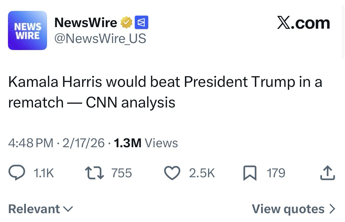The image size is (345, 222).
Task: Click the blue square affiliate badge
Action: 141,23
